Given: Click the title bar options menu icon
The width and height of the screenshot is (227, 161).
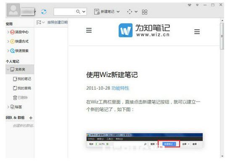Looking at the screenshot, I should click(x=197, y=5).
